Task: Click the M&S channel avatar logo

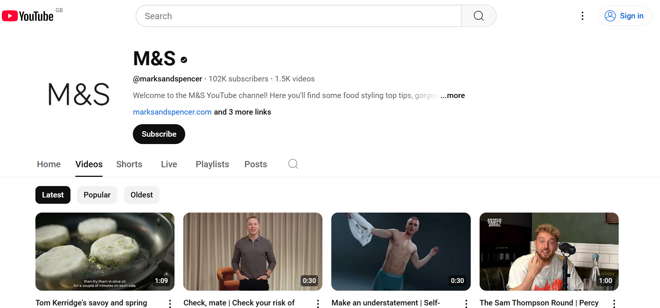Action: (x=79, y=94)
